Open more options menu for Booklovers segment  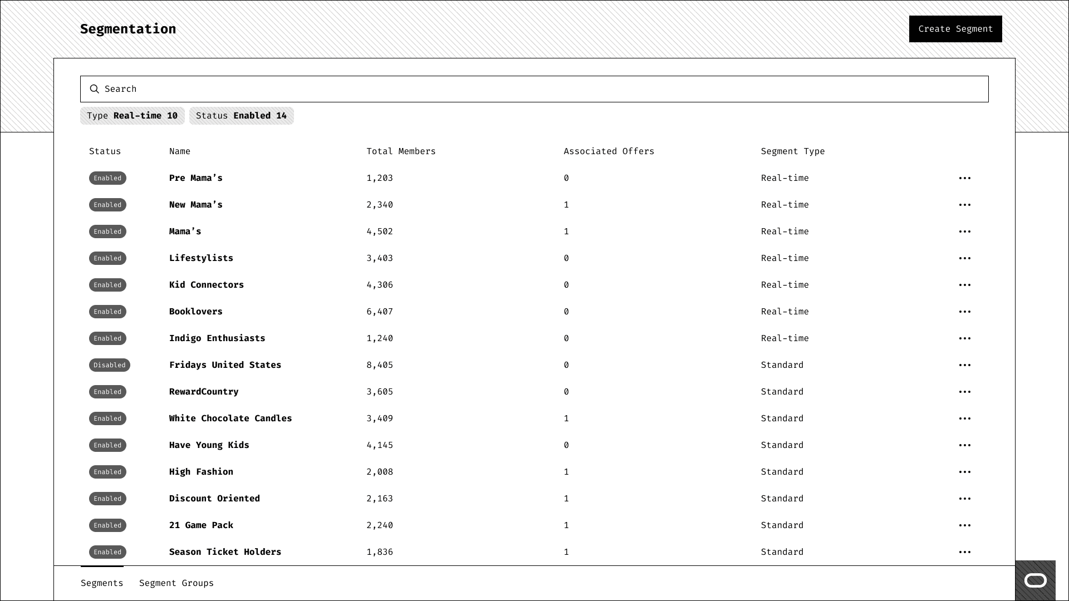click(964, 312)
